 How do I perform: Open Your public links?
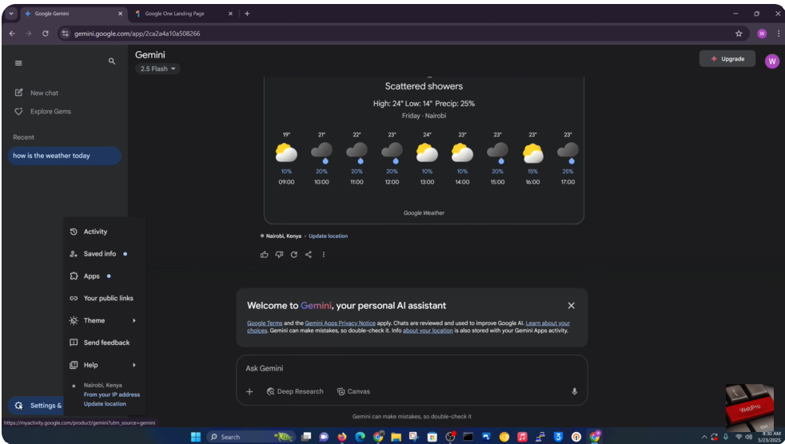coord(104,298)
